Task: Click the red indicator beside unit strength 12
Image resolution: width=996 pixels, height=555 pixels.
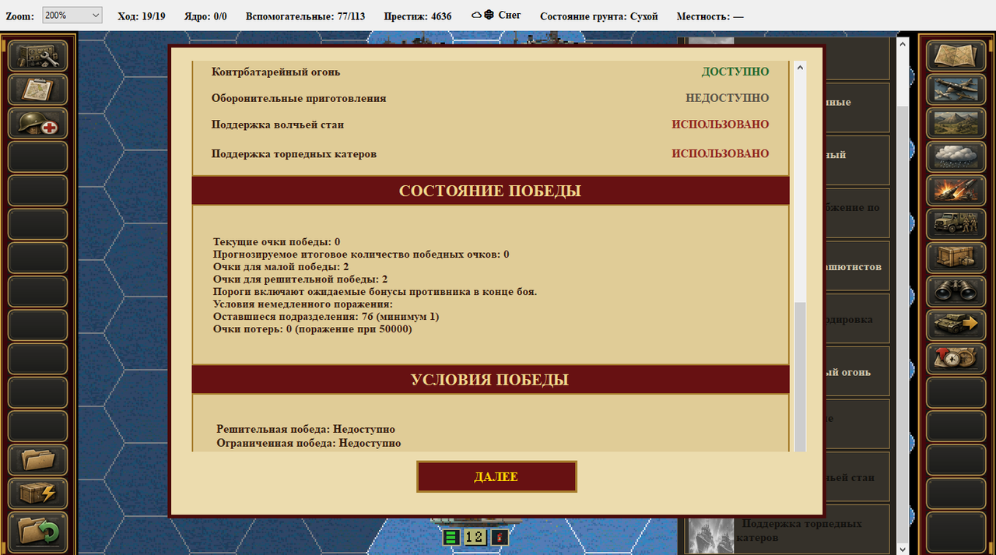Action: (x=499, y=537)
